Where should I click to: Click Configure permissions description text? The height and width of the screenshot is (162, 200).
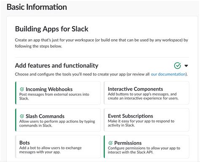coord(144,150)
